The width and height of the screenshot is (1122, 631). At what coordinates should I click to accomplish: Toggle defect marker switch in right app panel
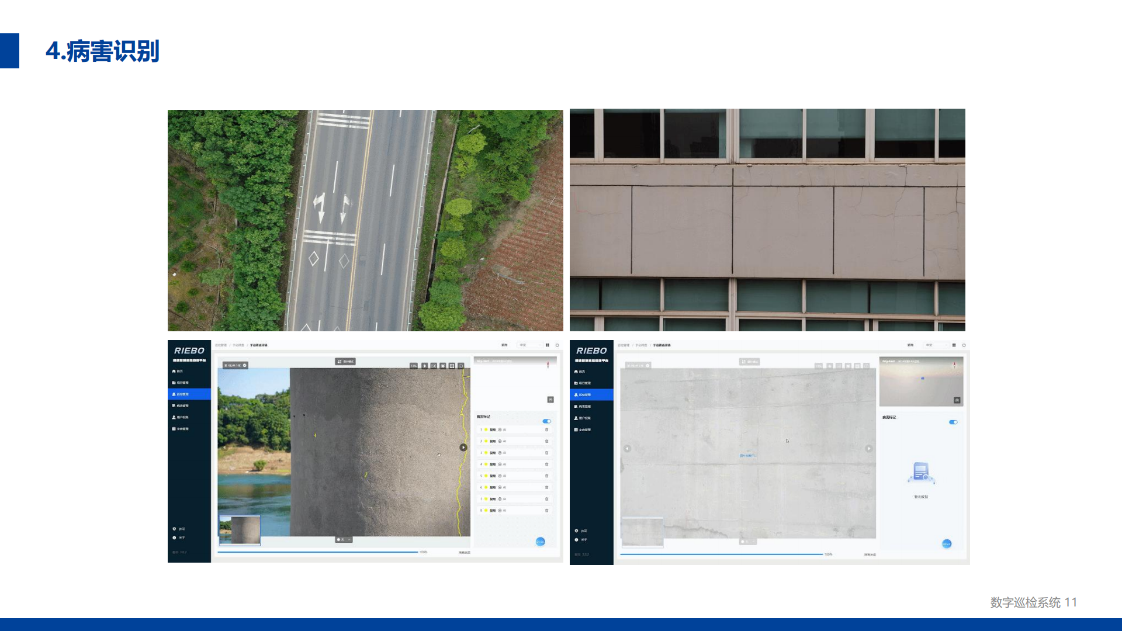click(953, 422)
